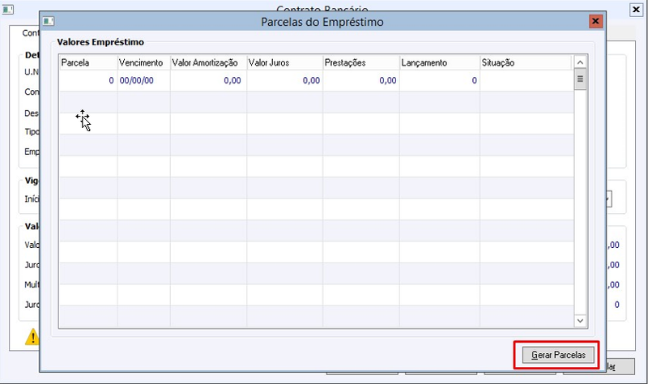Select the Valor Amortização column header
Screen dimensions: 648x384
pos(208,63)
